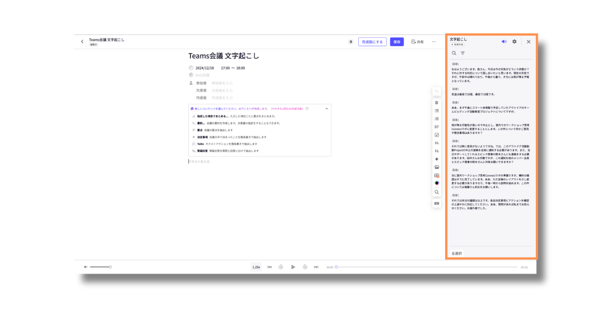This screenshot has width=594, height=311.
Task: Toggle the transcript audio speaker icon
Action: (504, 42)
